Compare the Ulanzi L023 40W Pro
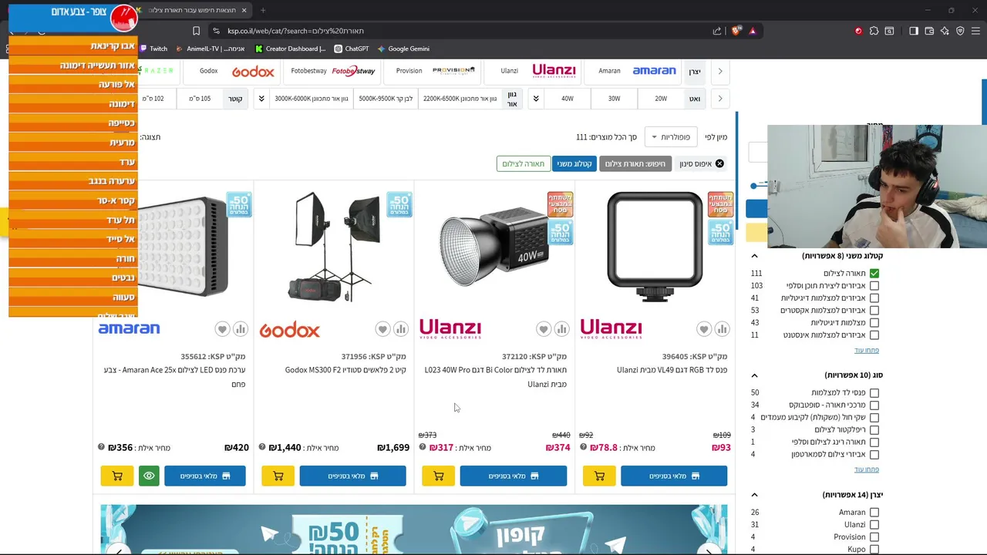 (x=561, y=329)
